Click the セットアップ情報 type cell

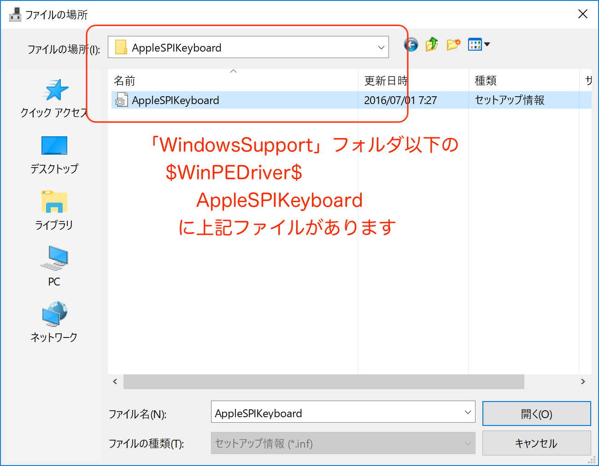click(x=510, y=100)
